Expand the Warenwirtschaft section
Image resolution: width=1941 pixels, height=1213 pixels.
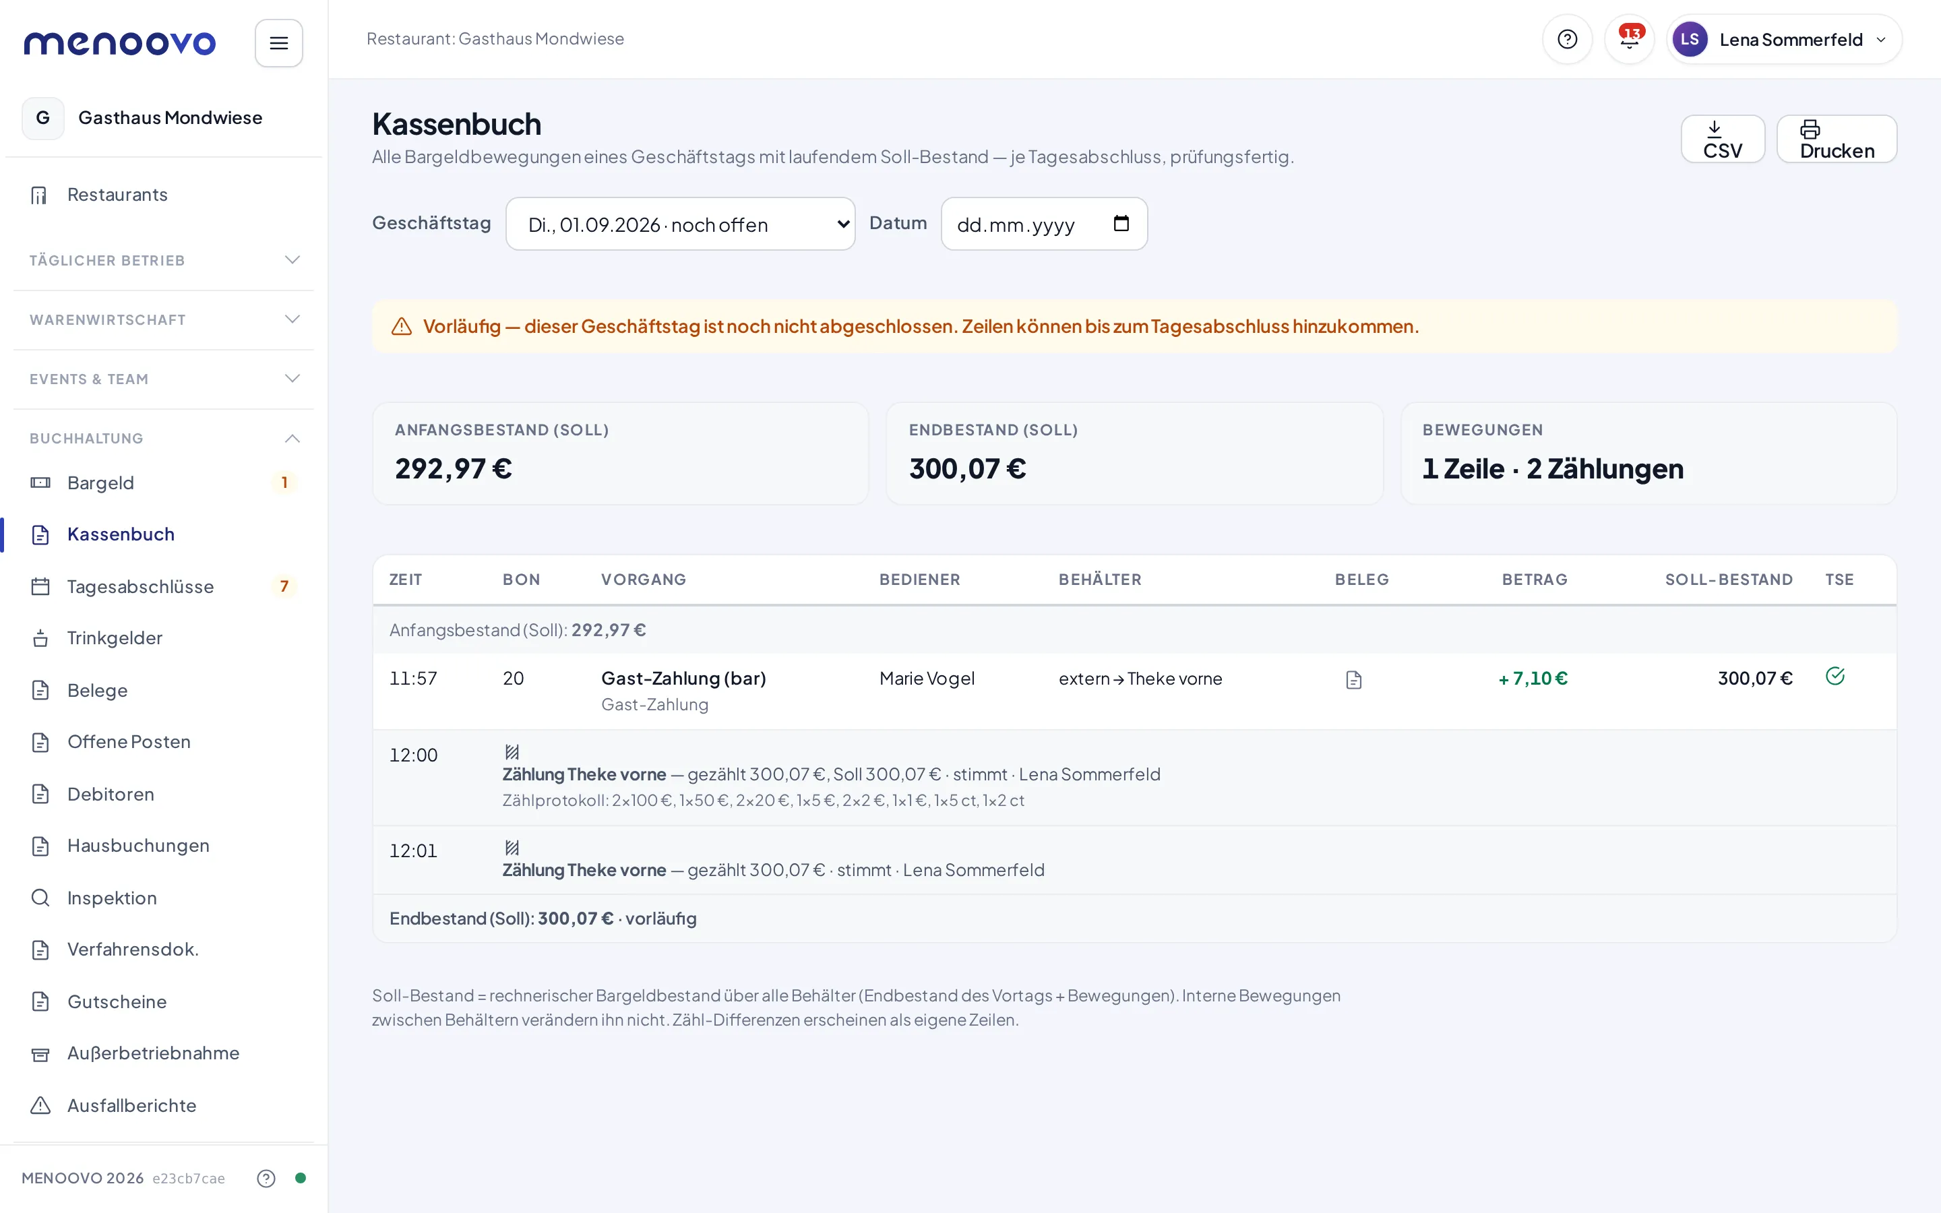point(164,319)
